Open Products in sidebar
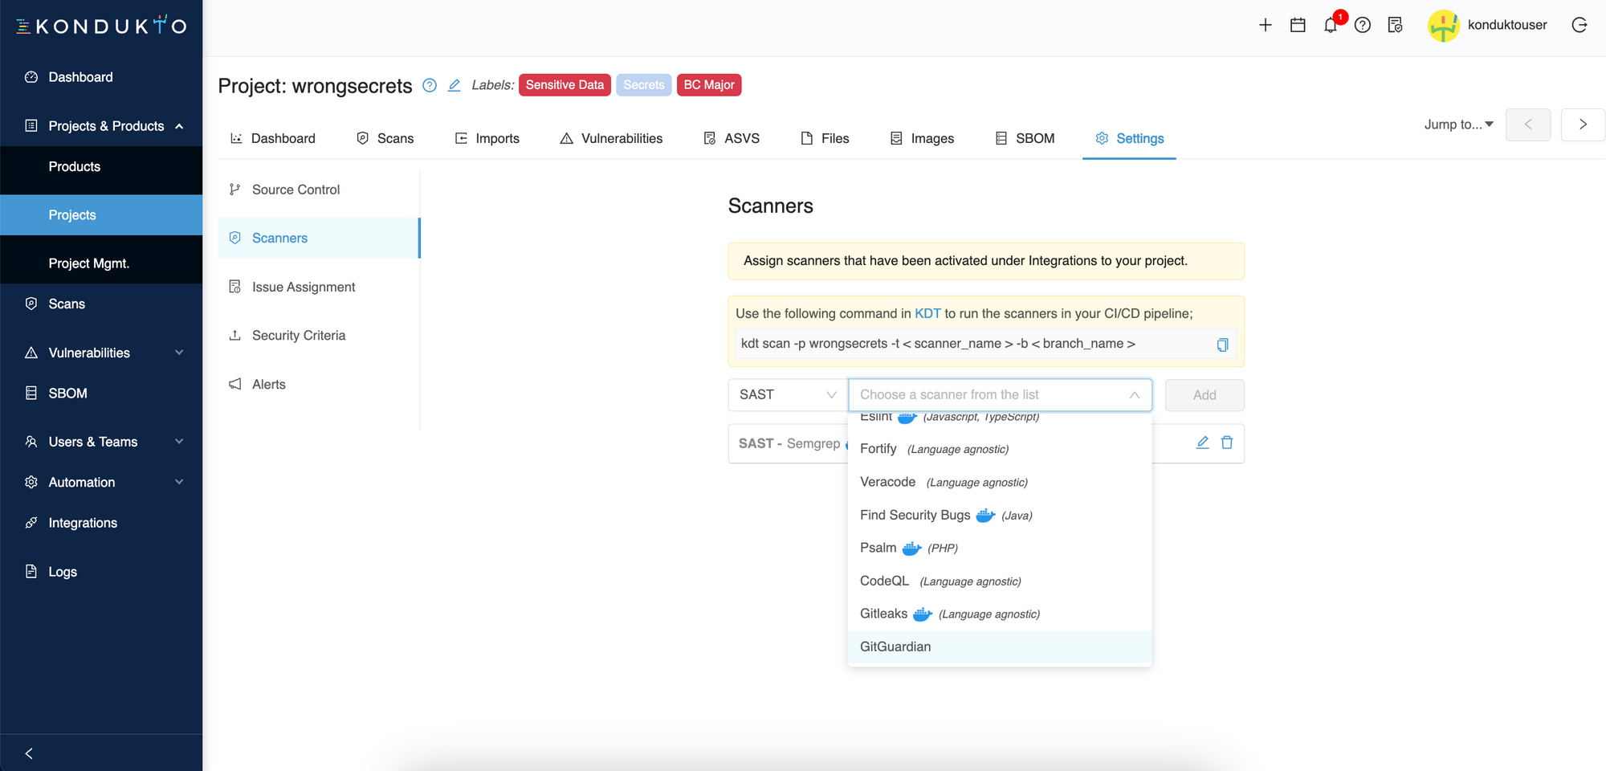The height and width of the screenshot is (771, 1606). coord(101,166)
